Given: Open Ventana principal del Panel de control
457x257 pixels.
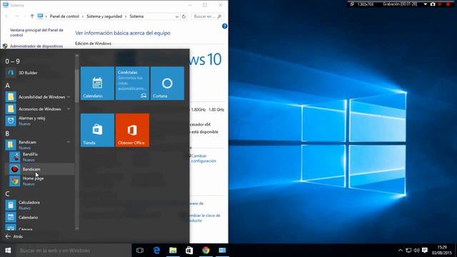Looking at the screenshot, I should click(x=36, y=32).
